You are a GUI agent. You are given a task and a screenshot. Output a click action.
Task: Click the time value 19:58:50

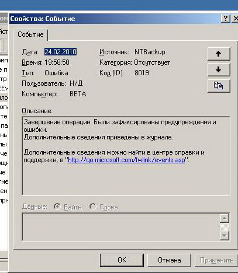[x=57, y=62]
